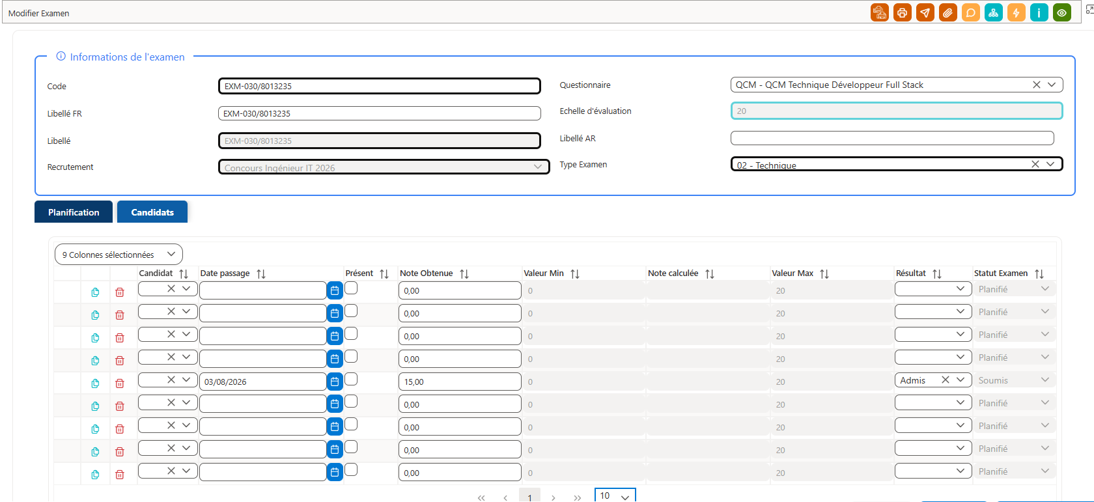
Task: Clear the Admis result value
Action: point(946,380)
